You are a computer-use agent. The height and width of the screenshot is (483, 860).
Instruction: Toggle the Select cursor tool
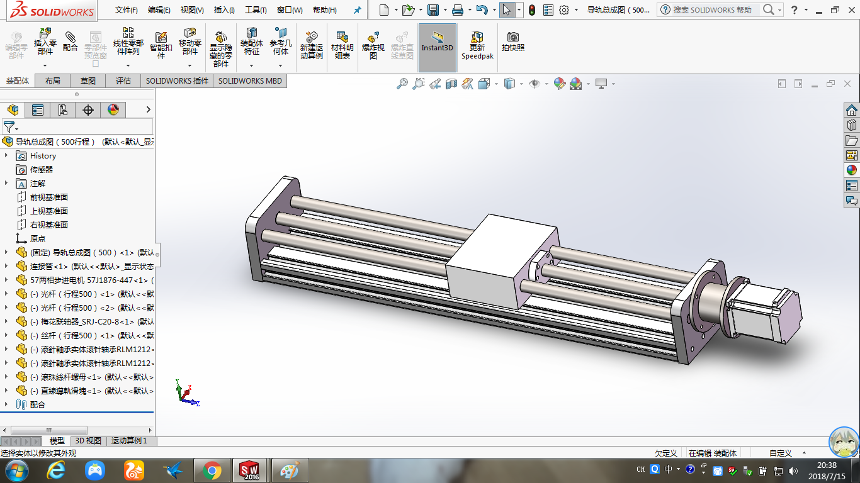click(x=507, y=10)
